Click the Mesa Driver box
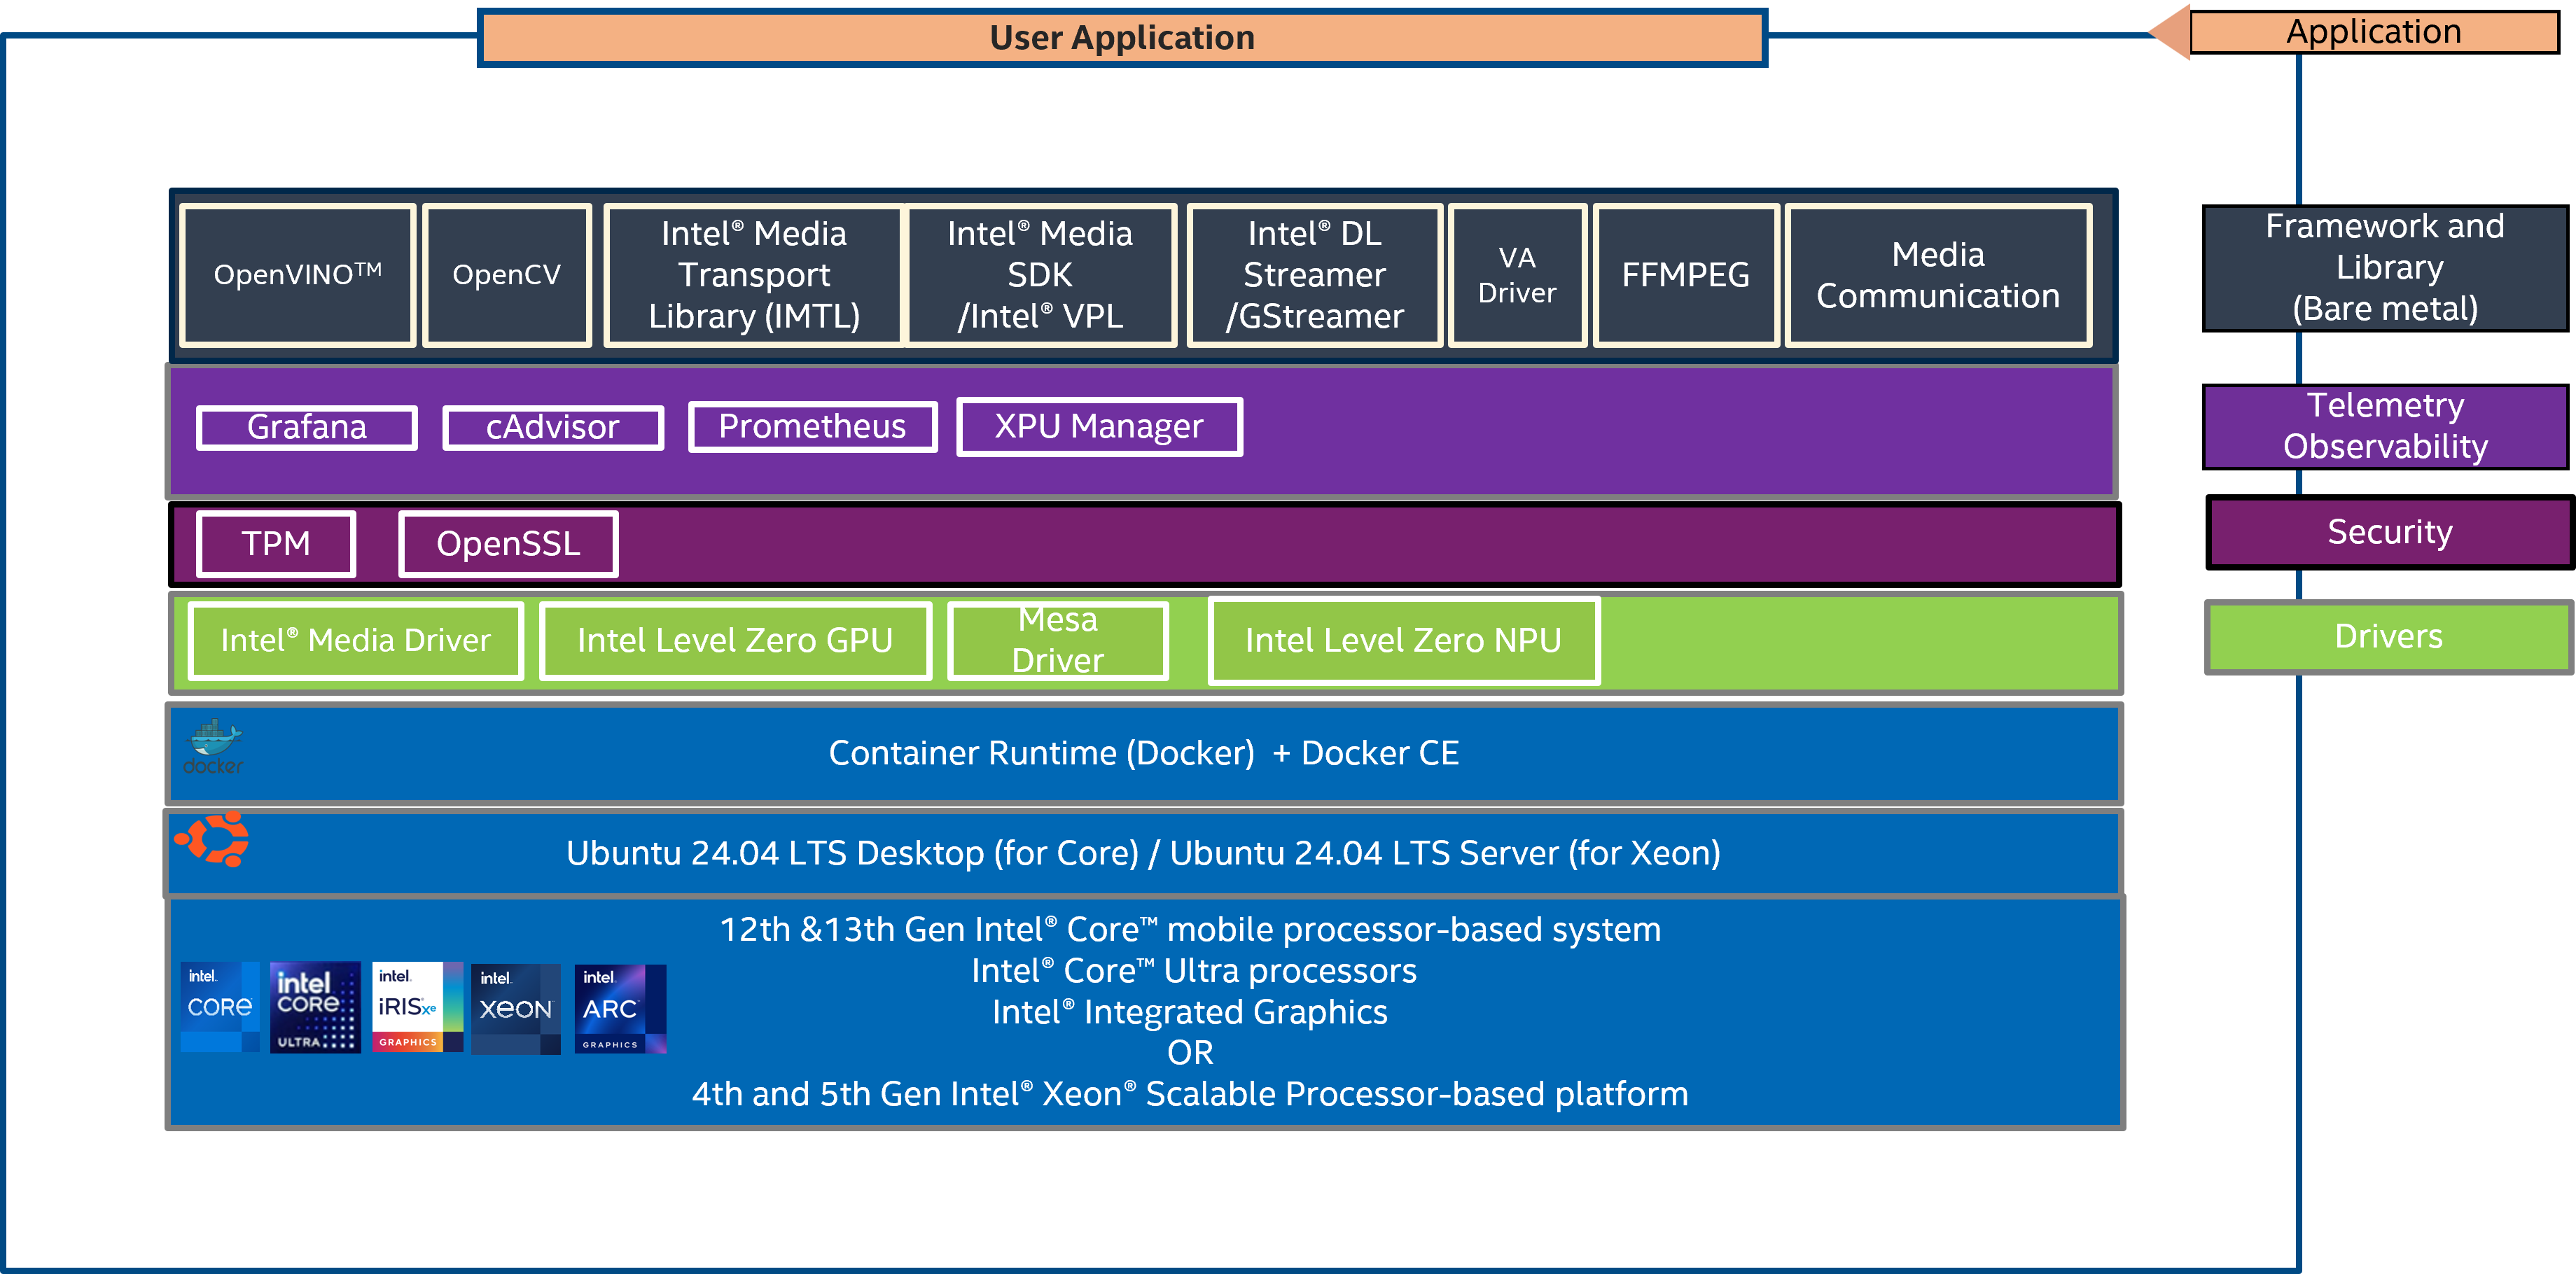 pos(1058,640)
